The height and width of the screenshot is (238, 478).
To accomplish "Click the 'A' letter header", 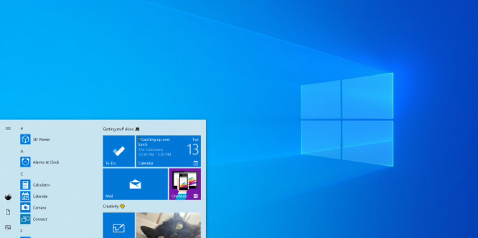I will pos(22,151).
